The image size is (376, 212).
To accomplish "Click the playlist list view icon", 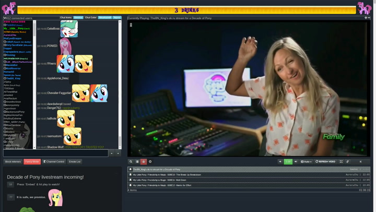I will 137,162.
